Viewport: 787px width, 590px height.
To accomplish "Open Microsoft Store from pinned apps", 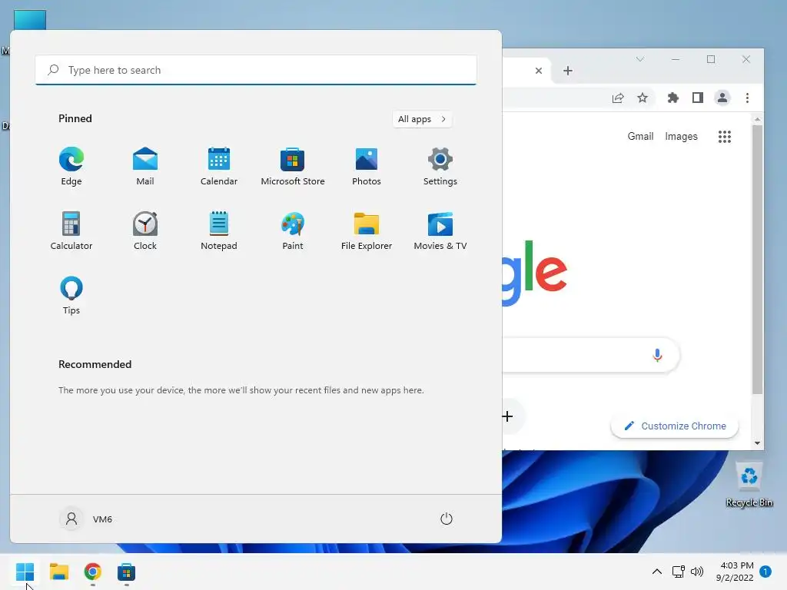I will coord(293,167).
